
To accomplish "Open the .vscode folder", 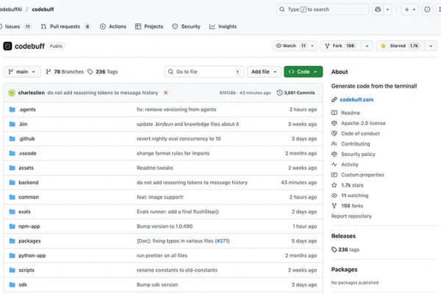I will [x=27, y=154].
